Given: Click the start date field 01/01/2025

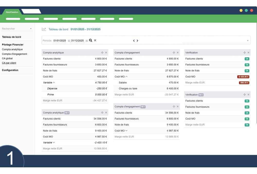Looking at the screenshot, I should (x=60, y=41).
